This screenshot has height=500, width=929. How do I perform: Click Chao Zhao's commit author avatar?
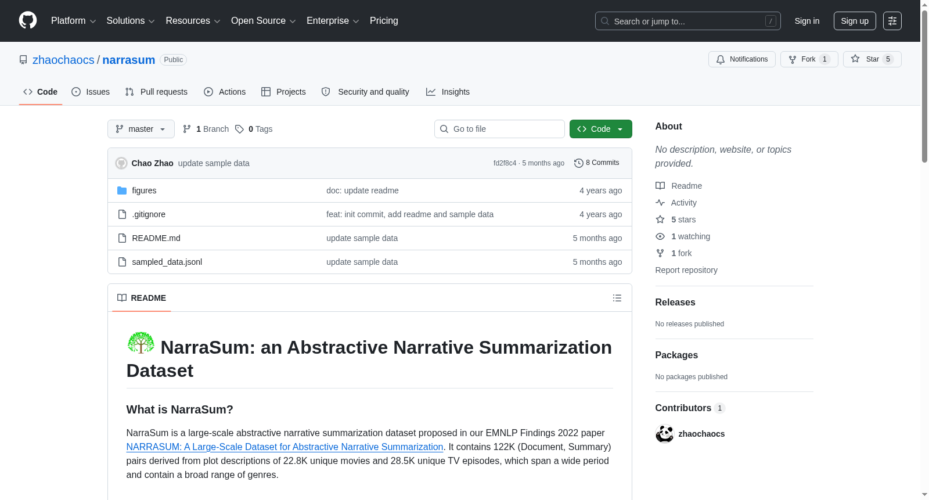121,163
